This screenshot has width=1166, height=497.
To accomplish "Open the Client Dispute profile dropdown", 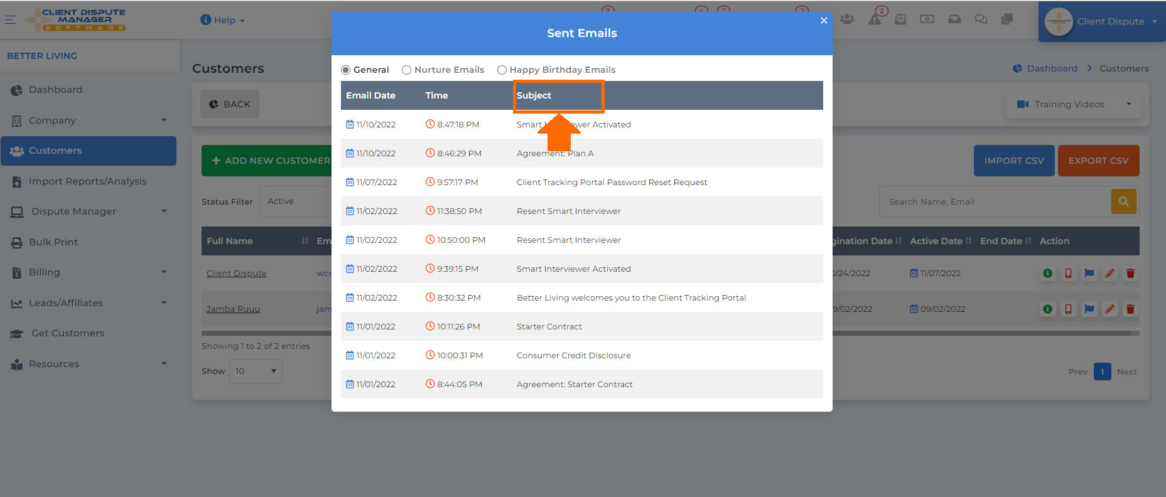I will (x=1102, y=21).
